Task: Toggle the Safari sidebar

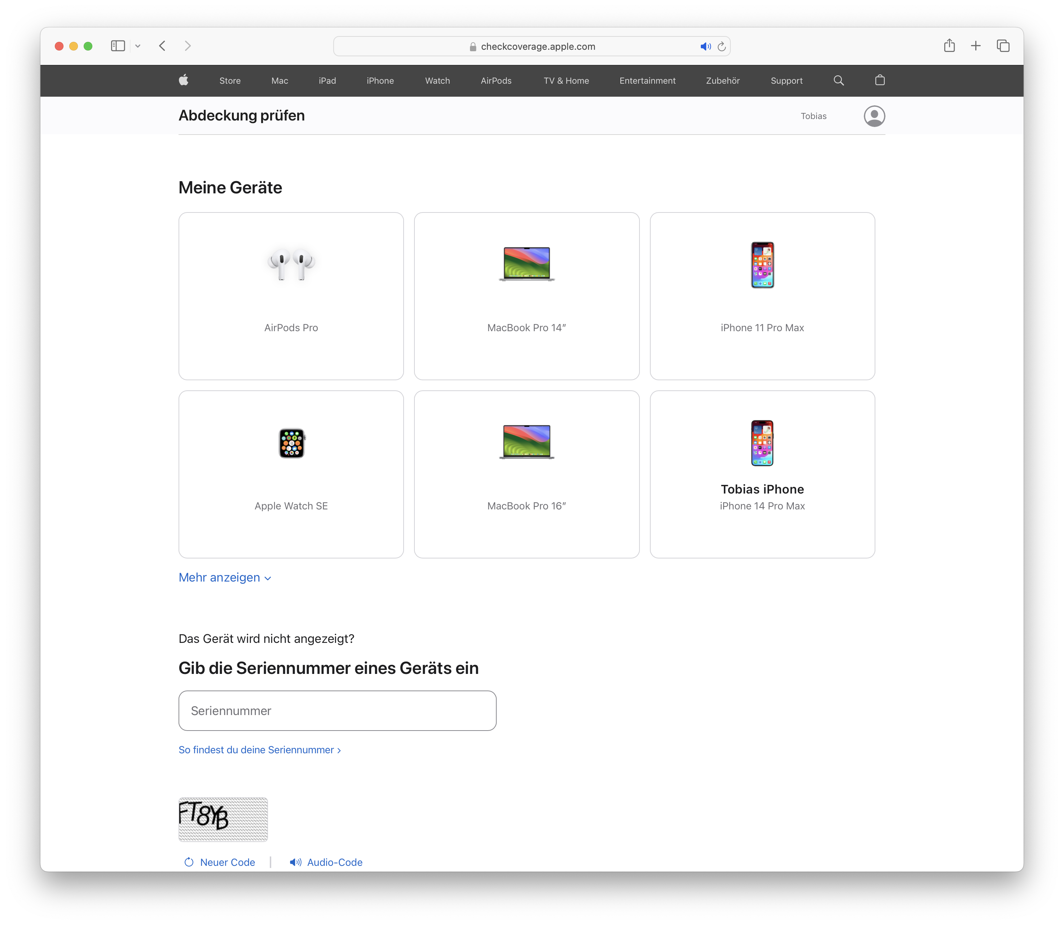Action: click(x=118, y=46)
